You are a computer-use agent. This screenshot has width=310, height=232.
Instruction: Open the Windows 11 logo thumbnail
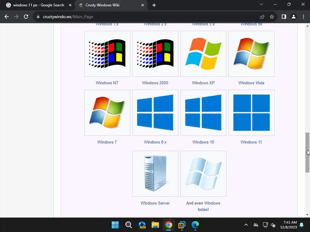pos(252,113)
